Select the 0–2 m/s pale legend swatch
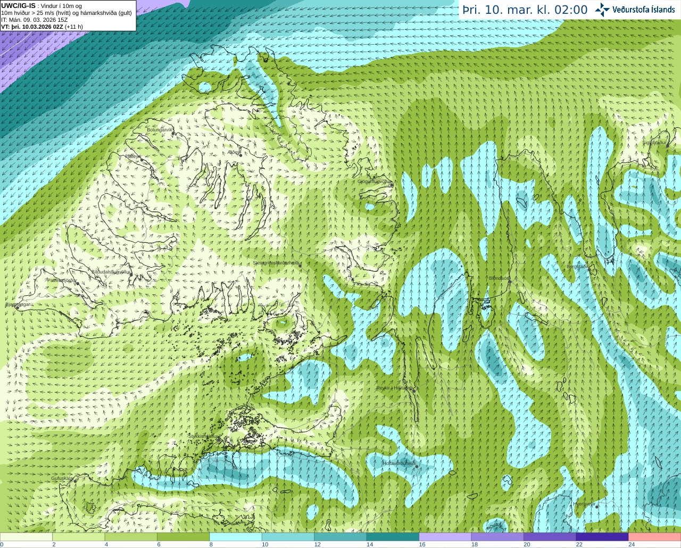681x548 pixels. point(27,537)
